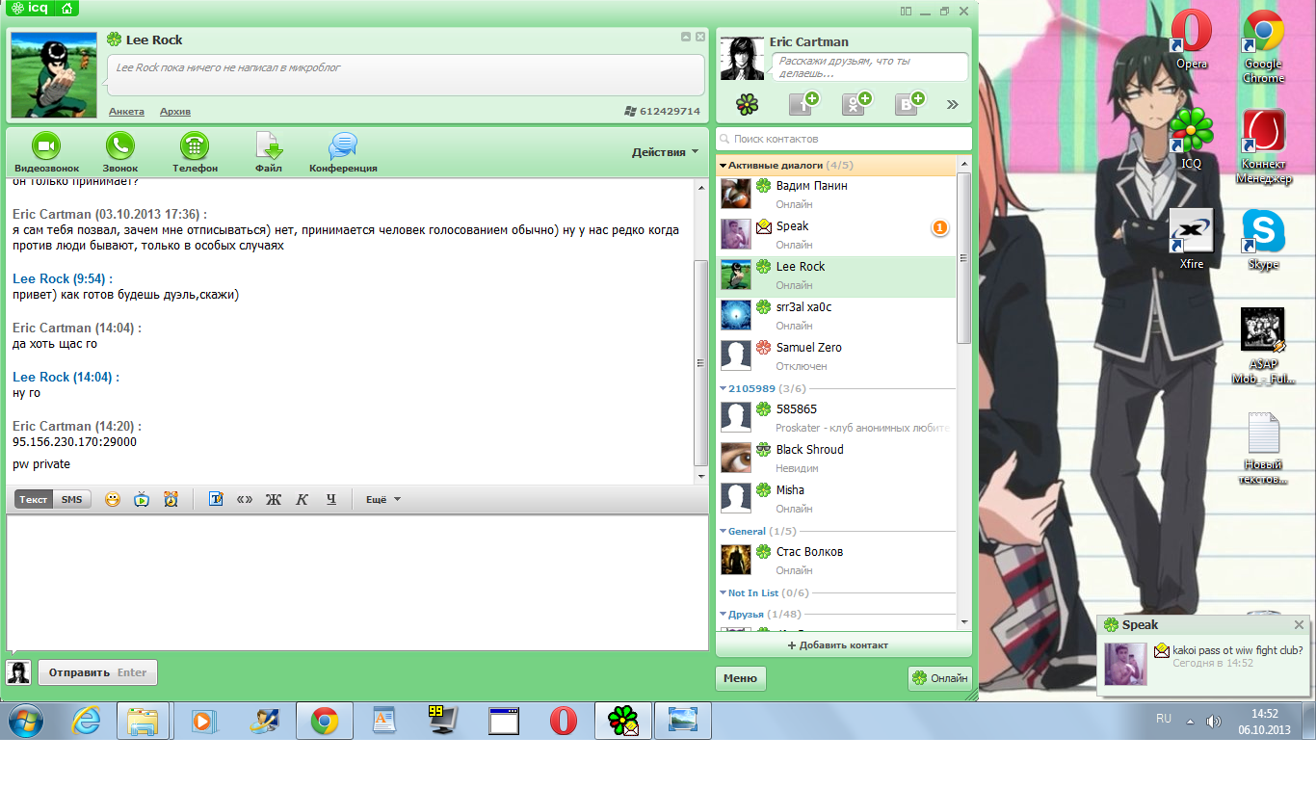Screen dimensions: 1316x789
Task: Start a Конференция group chat
Action: click(x=343, y=146)
